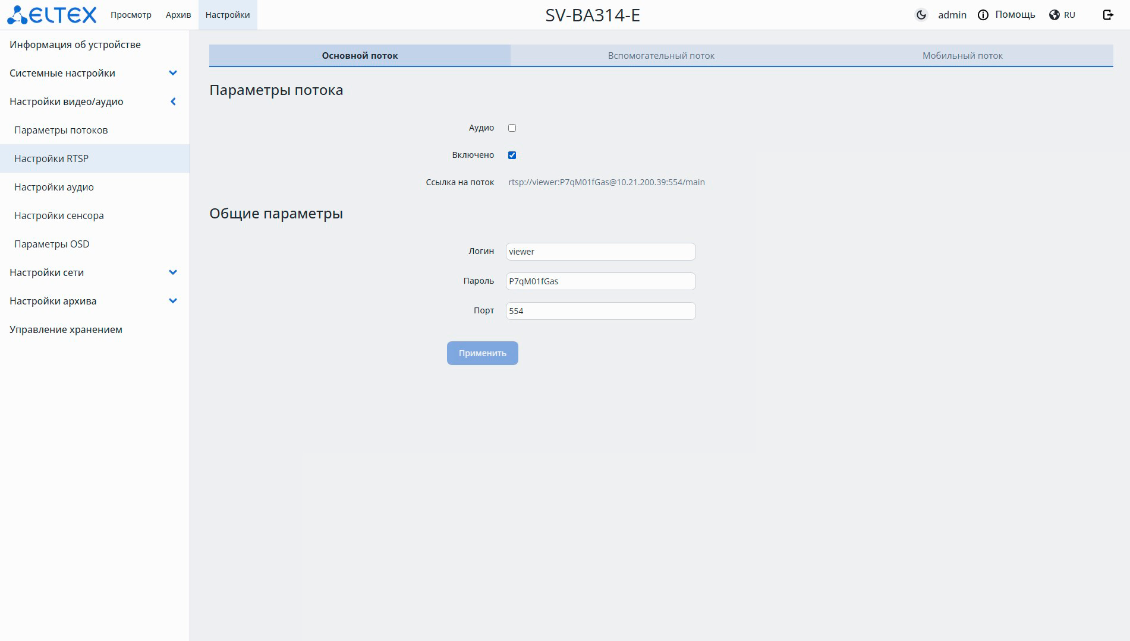This screenshot has width=1130, height=641.
Task: Switch to Основной поток tab
Action: (360, 55)
